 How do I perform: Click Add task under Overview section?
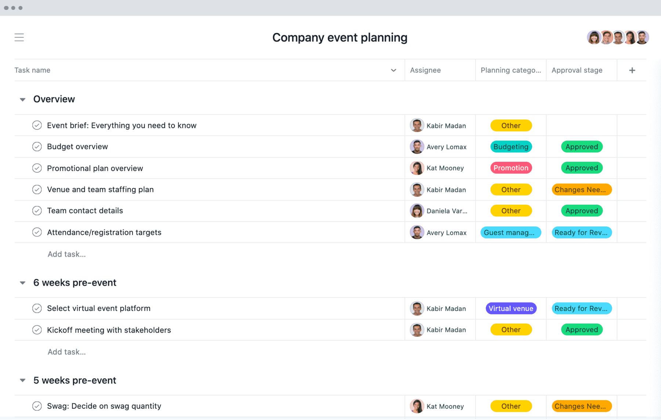click(x=66, y=254)
